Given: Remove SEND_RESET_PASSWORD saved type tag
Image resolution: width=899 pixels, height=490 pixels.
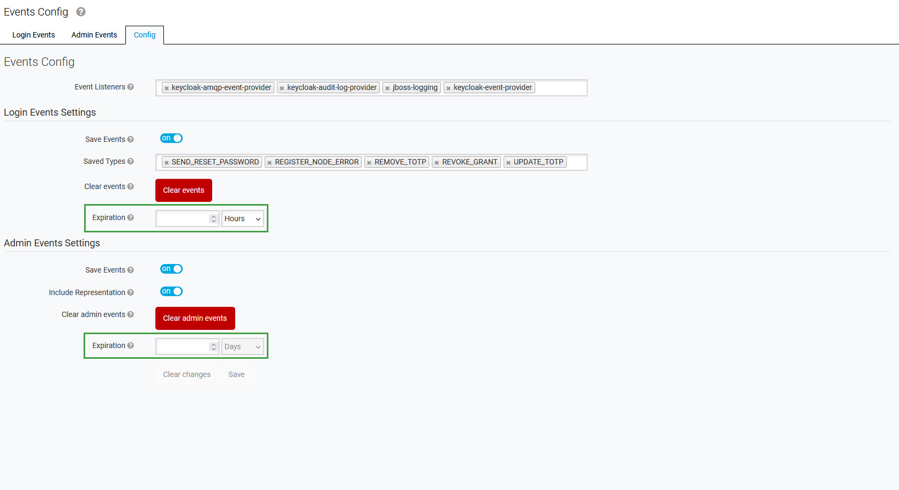Looking at the screenshot, I should tap(167, 163).
